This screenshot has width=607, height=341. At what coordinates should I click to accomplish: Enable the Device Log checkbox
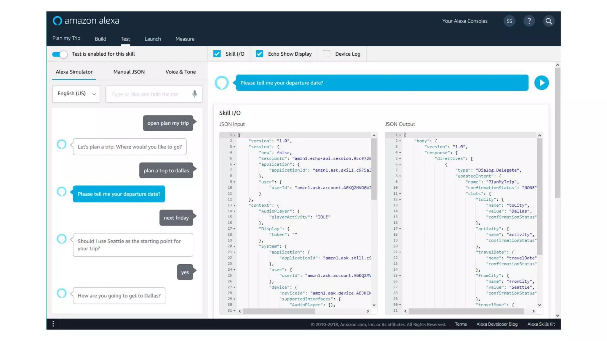(326, 54)
